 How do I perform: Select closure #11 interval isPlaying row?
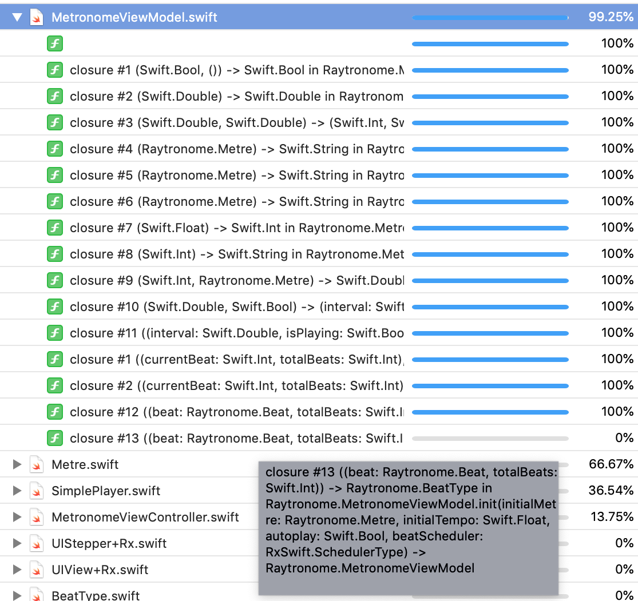[x=237, y=333]
